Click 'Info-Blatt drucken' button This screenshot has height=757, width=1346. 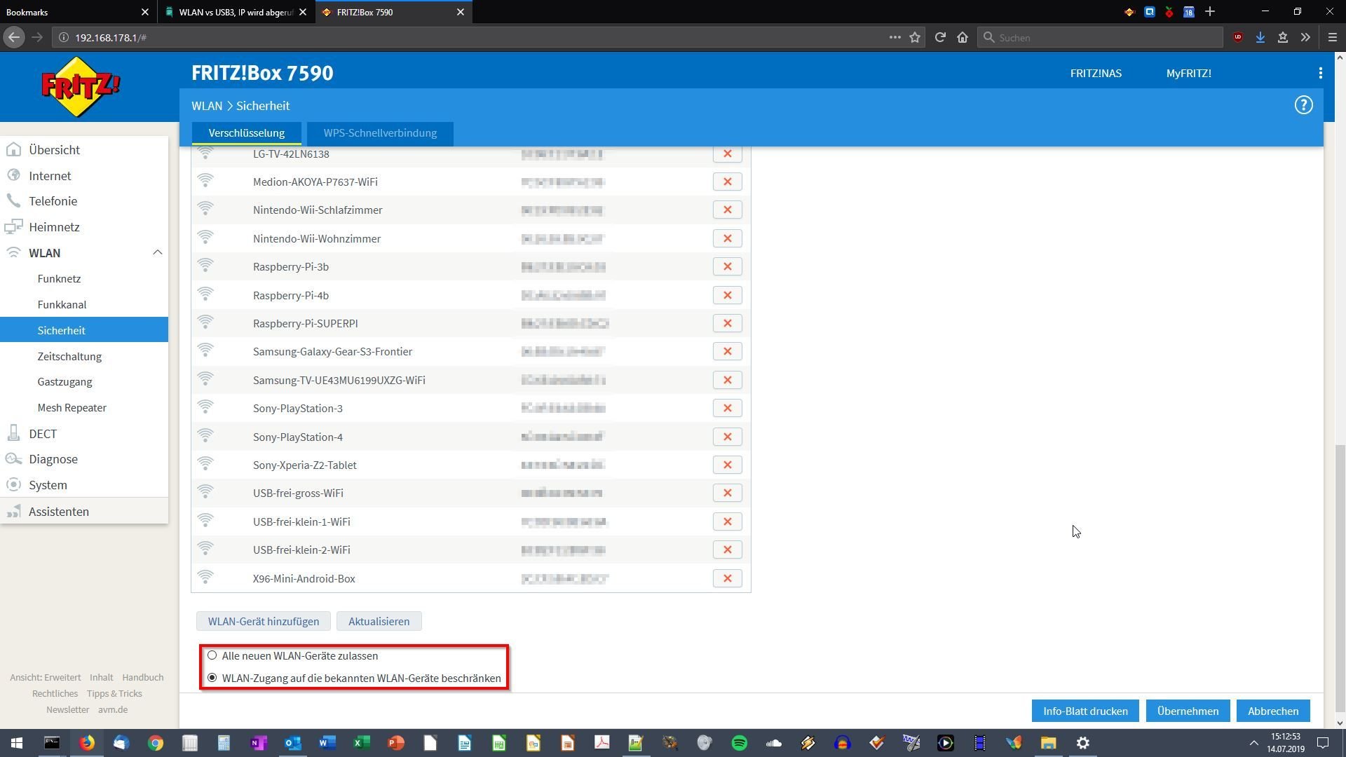click(x=1085, y=711)
